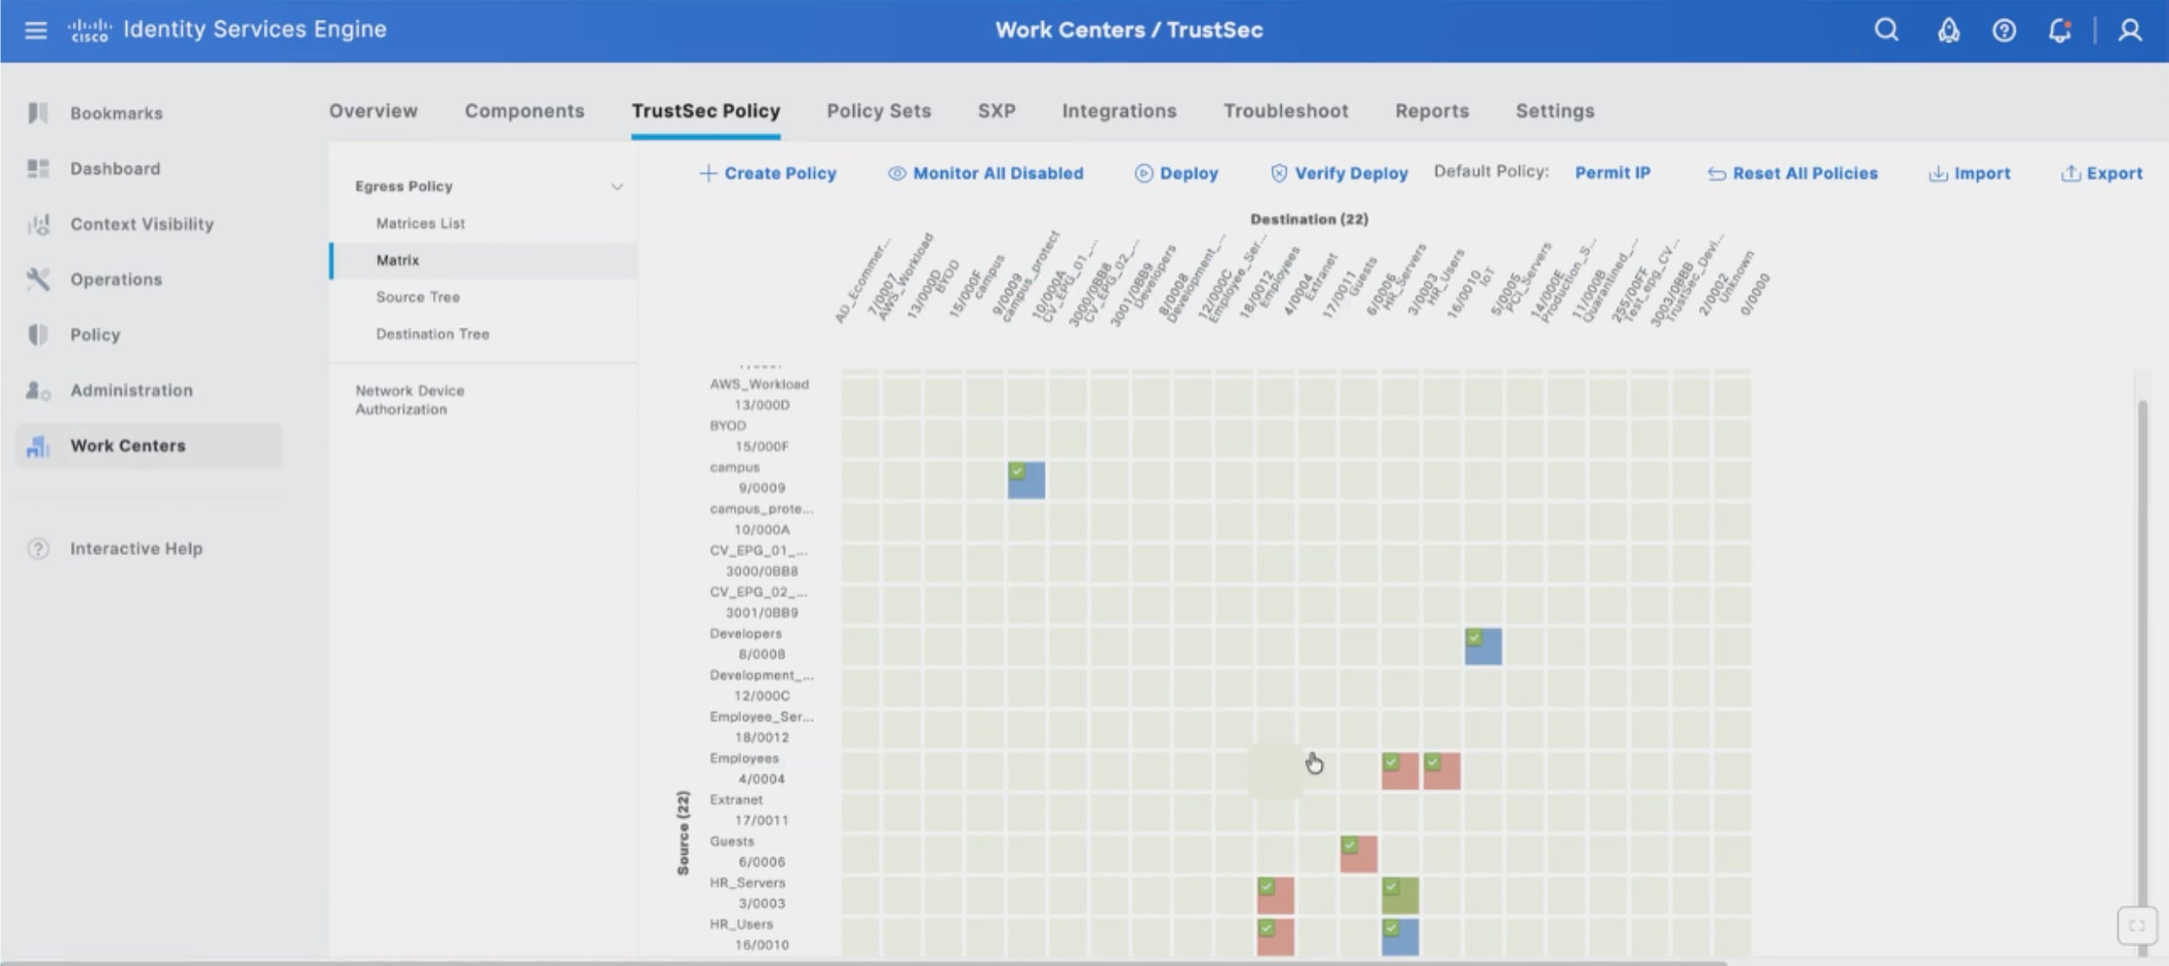Click the Create Policy label
The height and width of the screenshot is (966, 2169).
[x=780, y=174]
